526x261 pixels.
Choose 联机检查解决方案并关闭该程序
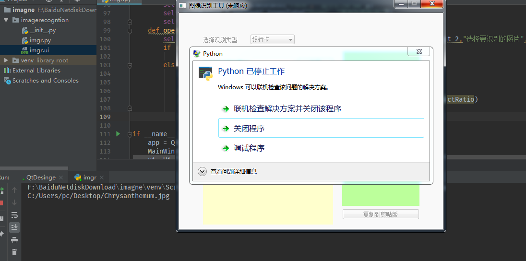click(321, 109)
